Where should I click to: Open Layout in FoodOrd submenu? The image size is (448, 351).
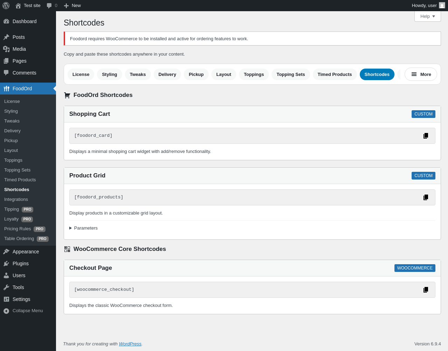(28, 150)
